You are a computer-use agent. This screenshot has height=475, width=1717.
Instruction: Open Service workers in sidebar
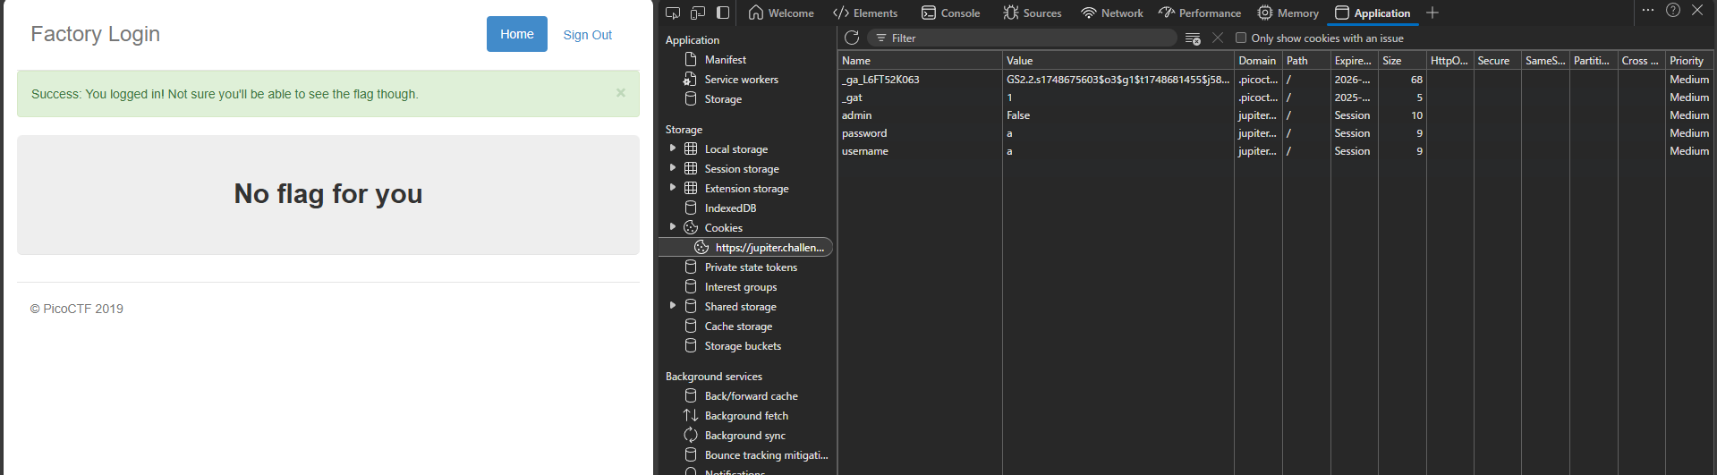click(741, 80)
